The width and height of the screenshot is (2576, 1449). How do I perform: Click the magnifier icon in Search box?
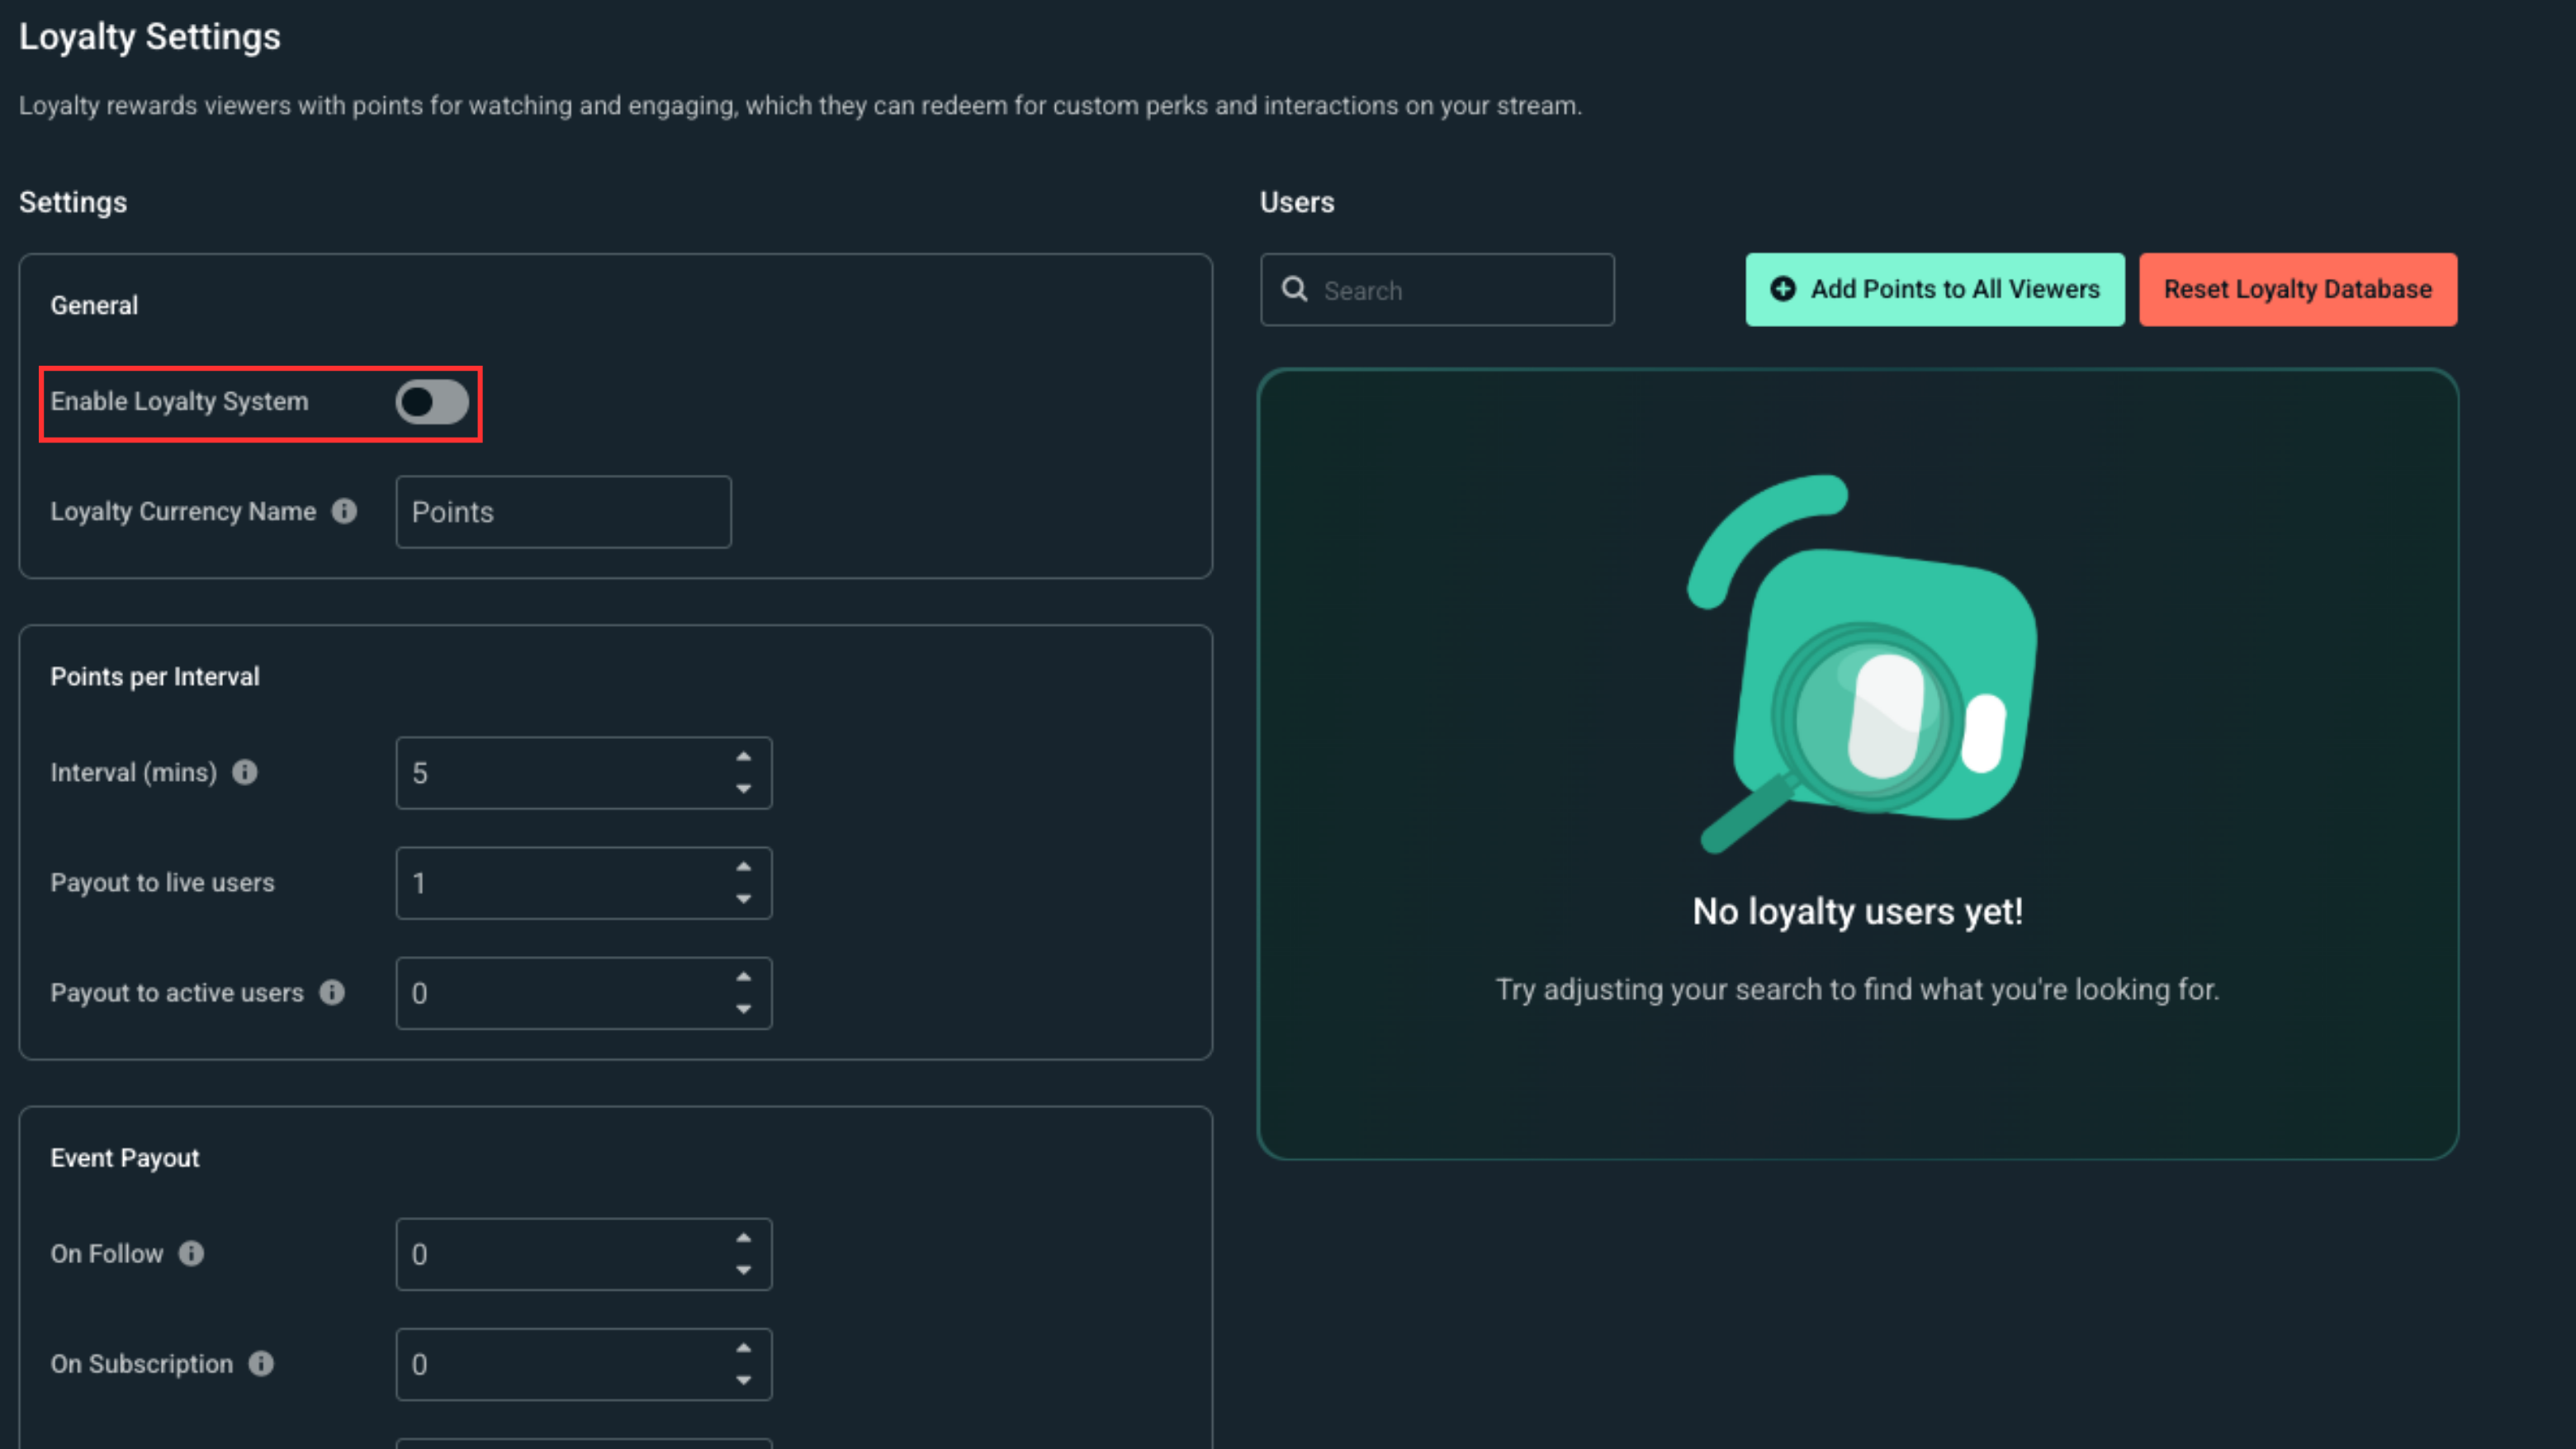[x=1295, y=289]
